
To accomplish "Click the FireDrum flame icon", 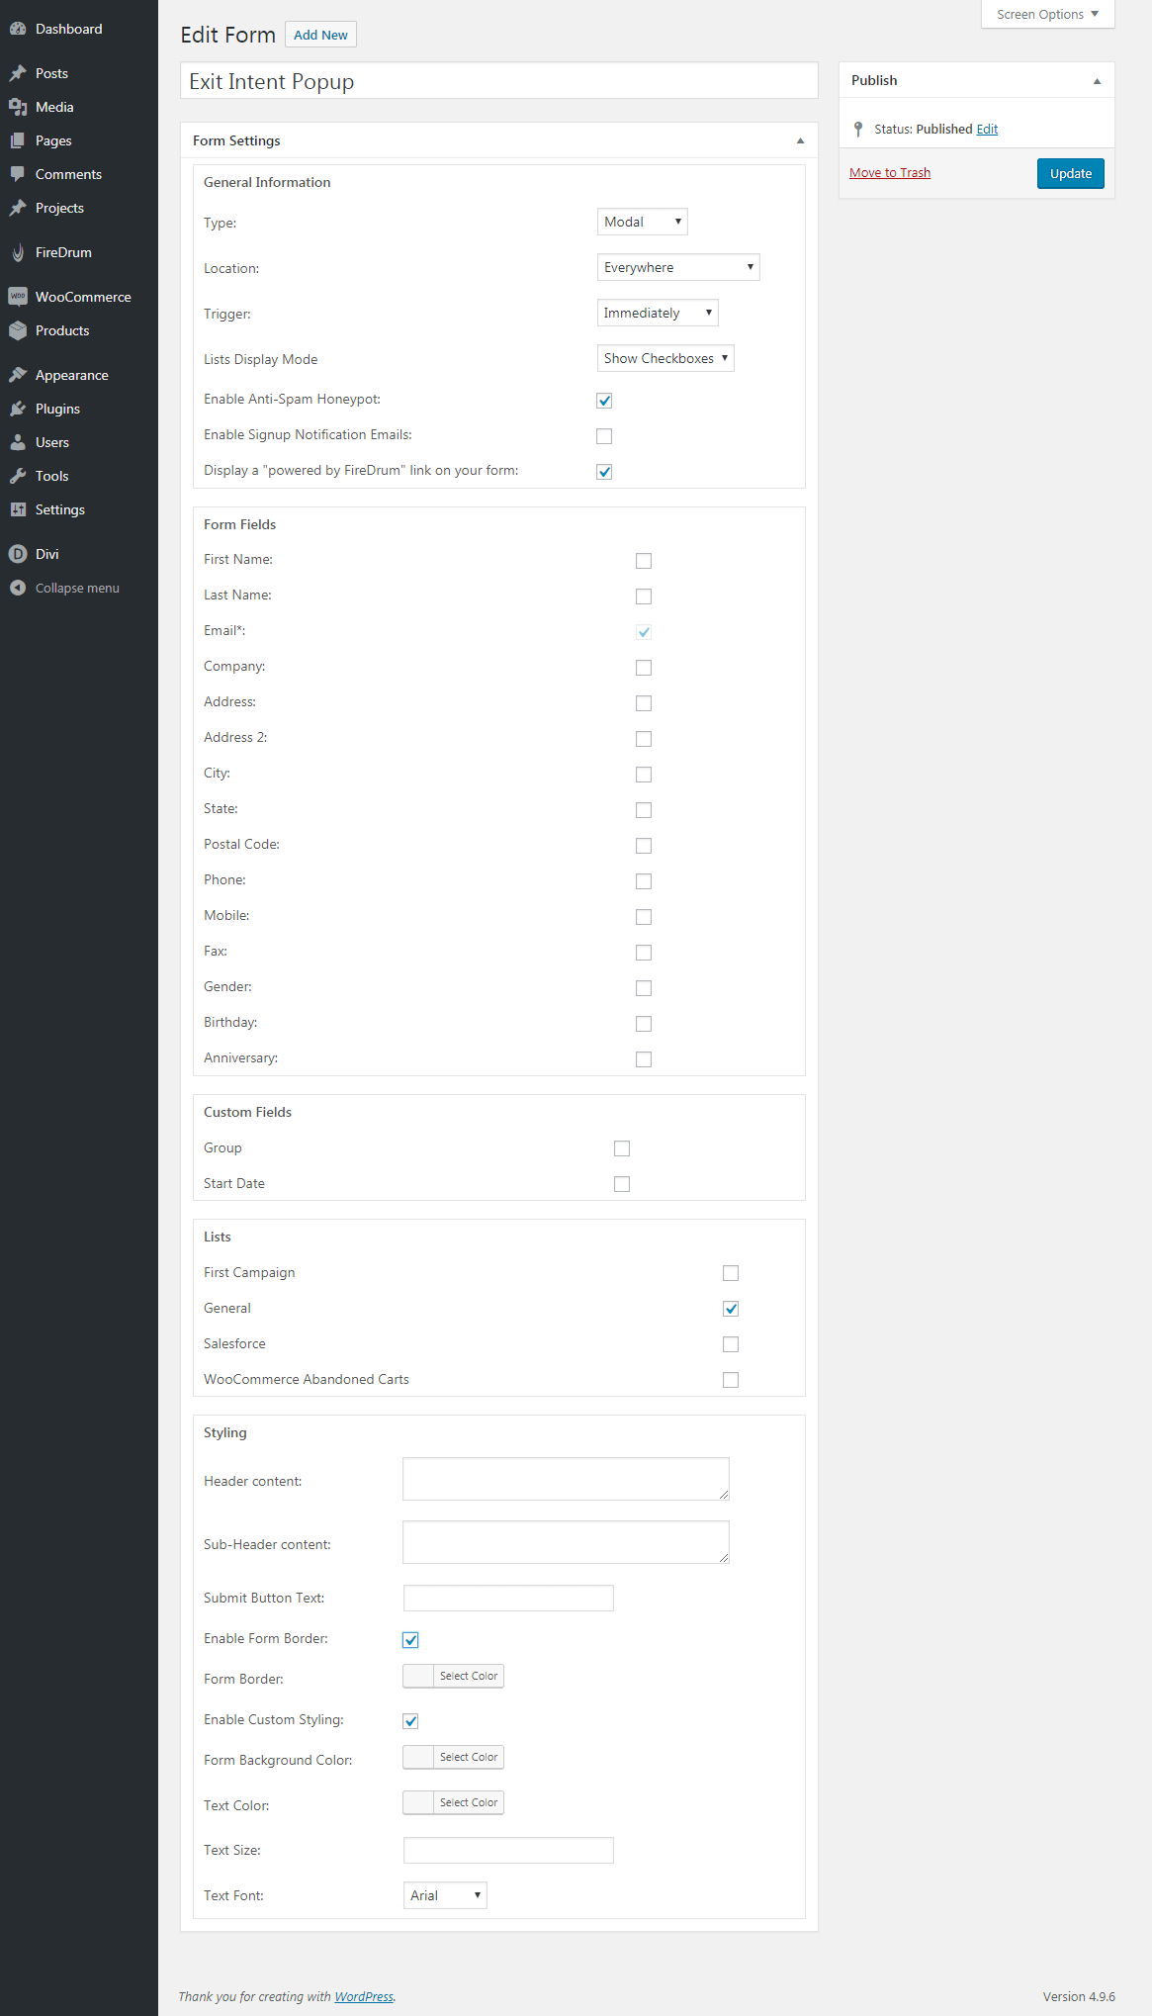I will tap(18, 252).
